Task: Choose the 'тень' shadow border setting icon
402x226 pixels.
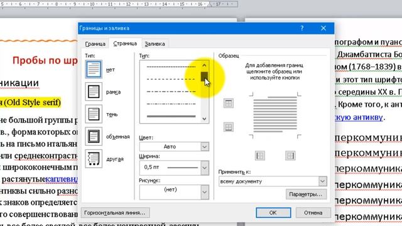Action: coord(94,114)
